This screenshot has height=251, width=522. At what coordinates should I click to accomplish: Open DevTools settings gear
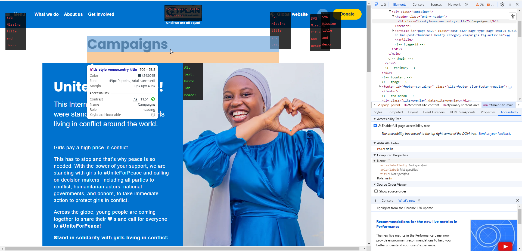pos(502,5)
